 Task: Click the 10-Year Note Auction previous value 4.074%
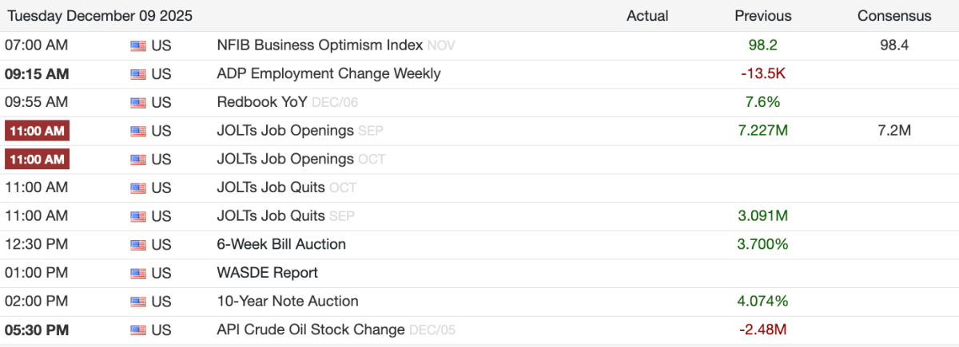click(x=763, y=302)
